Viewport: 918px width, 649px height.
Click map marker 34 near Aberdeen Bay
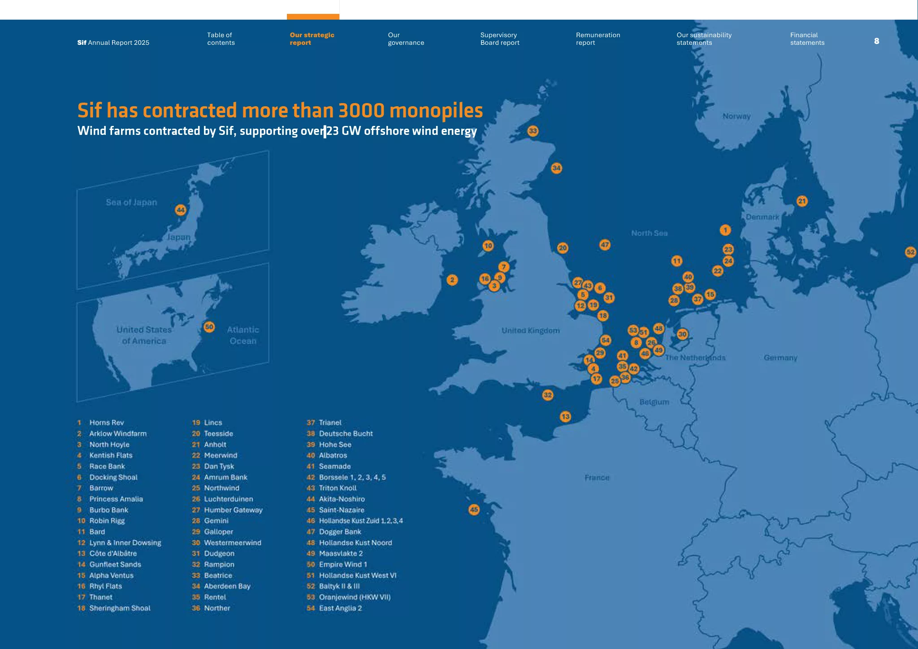point(556,168)
